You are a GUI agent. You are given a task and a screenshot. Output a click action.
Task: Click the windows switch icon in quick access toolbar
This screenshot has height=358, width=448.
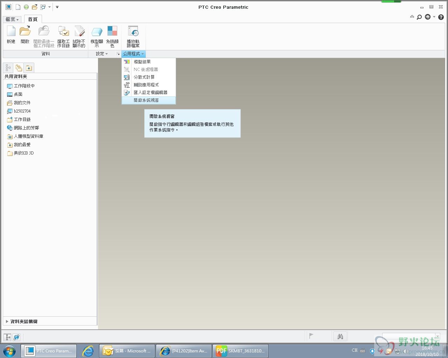coord(43,7)
